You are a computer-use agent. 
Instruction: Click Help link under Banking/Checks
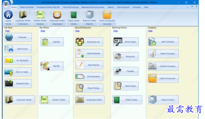click(116, 31)
